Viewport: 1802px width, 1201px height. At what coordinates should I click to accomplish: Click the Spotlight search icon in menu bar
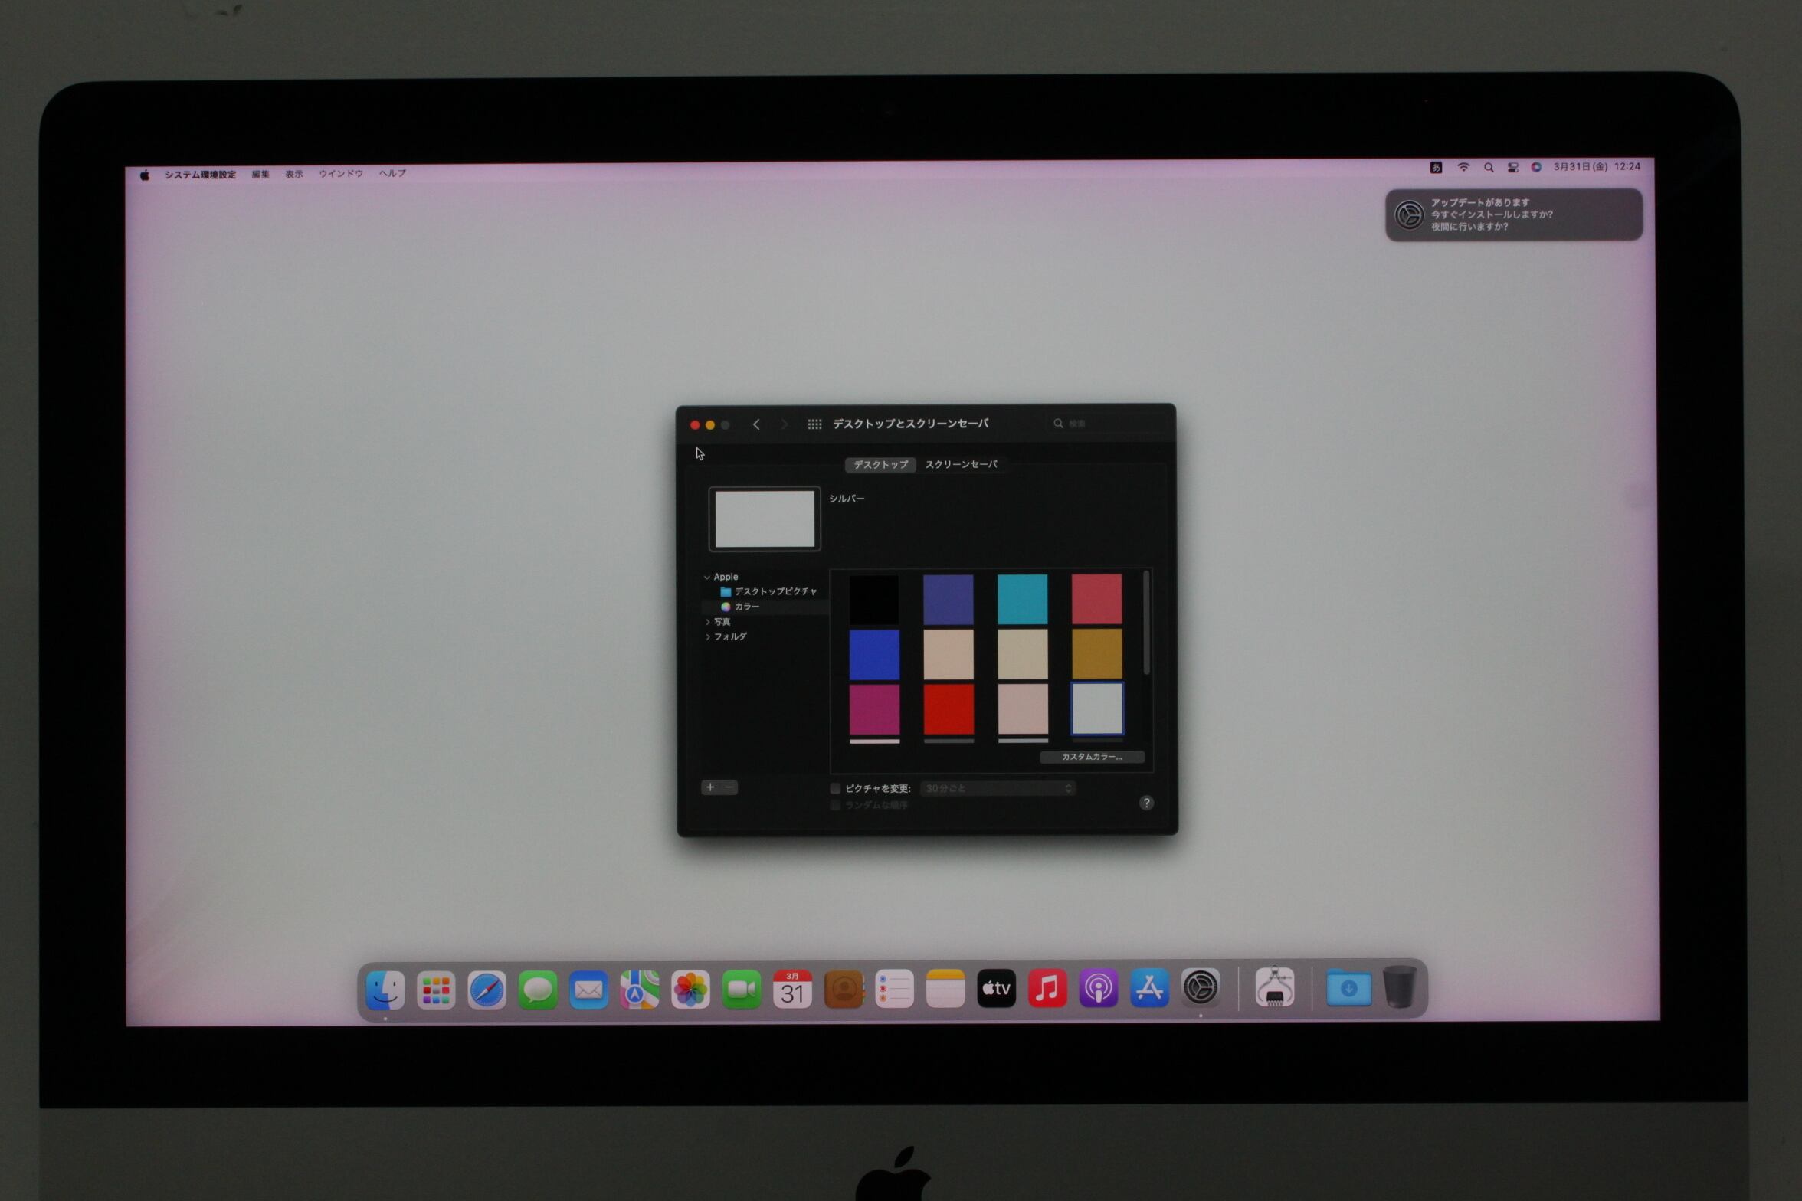pyautogui.click(x=1488, y=168)
